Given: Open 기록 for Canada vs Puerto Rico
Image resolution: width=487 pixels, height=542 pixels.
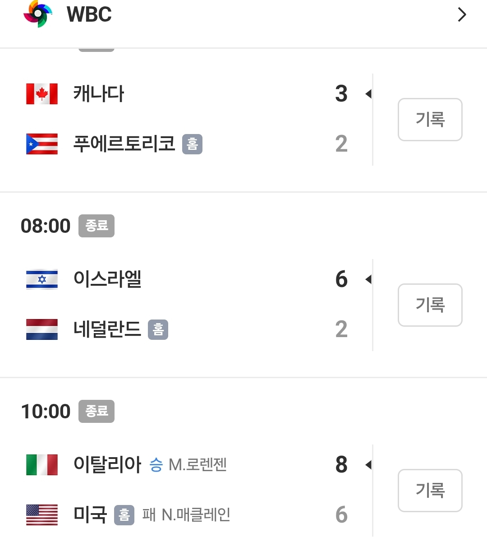Looking at the screenshot, I should pos(430,120).
